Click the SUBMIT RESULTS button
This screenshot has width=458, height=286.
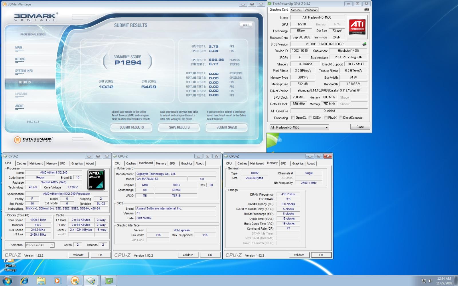point(132,127)
